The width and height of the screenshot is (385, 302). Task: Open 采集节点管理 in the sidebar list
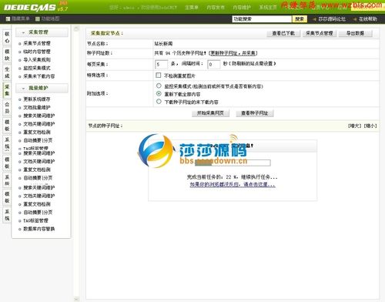click(x=37, y=43)
